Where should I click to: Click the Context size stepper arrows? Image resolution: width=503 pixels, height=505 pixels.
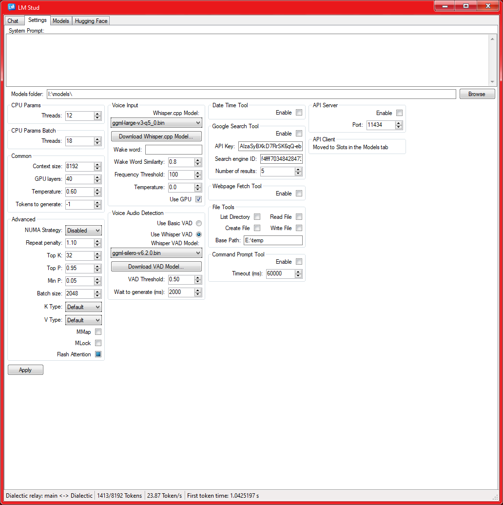97,167
